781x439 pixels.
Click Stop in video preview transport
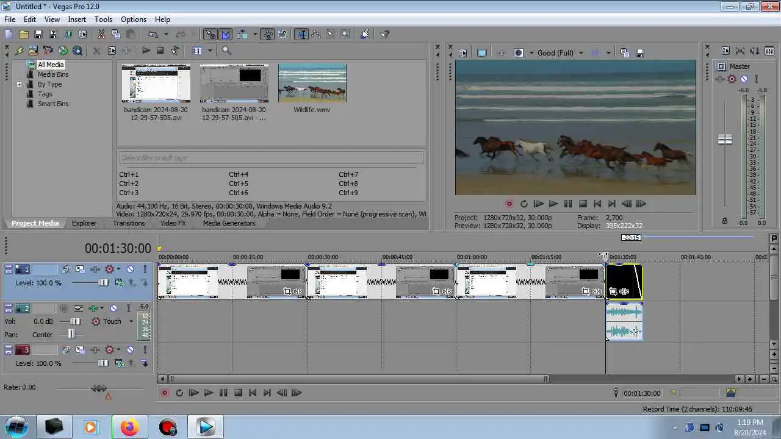[x=583, y=204]
